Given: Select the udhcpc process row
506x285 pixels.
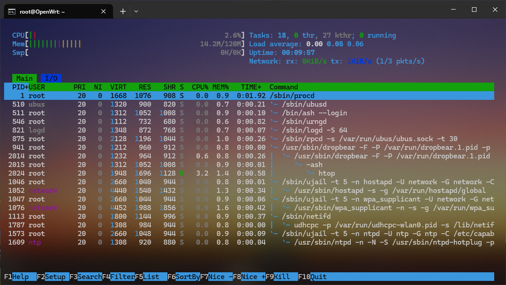Looking at the screenshot, I should click(249, 225).
